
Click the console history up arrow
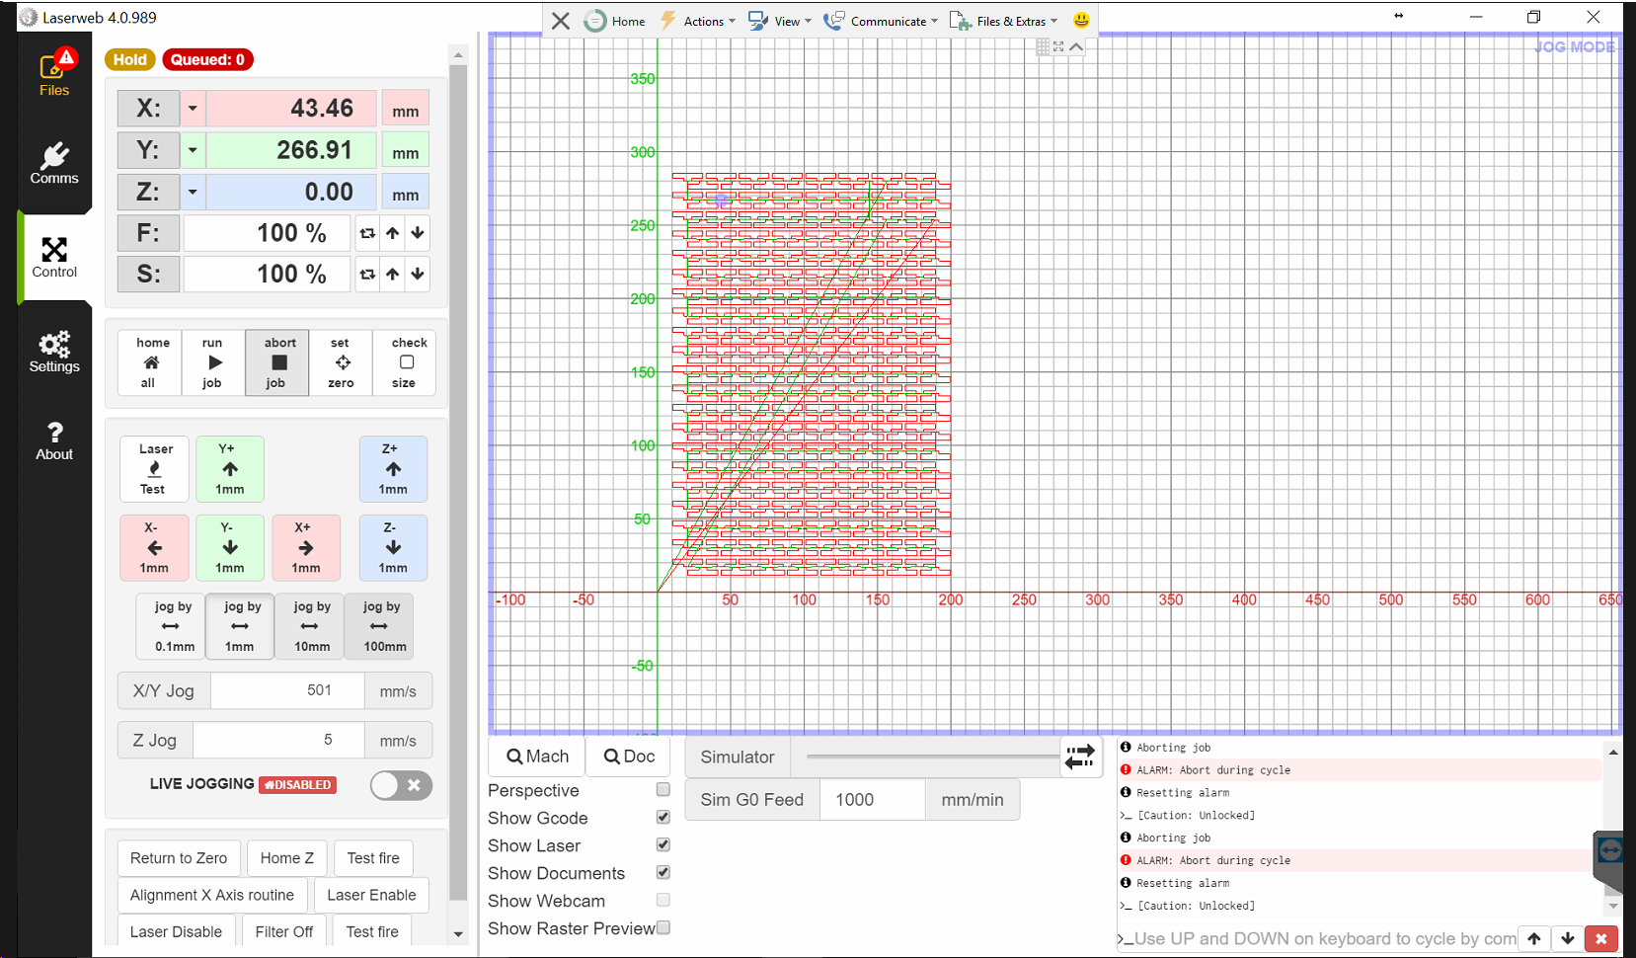[1534, 938]
